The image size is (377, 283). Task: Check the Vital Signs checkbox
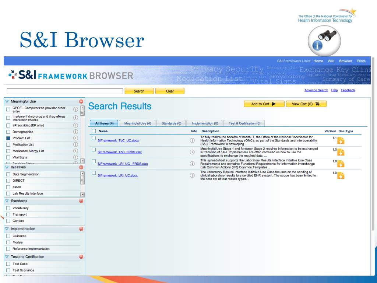pos(8,157)
